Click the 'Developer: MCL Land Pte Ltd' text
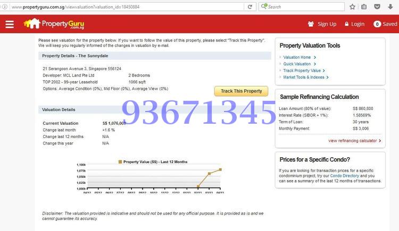 [x=69, y=75]
